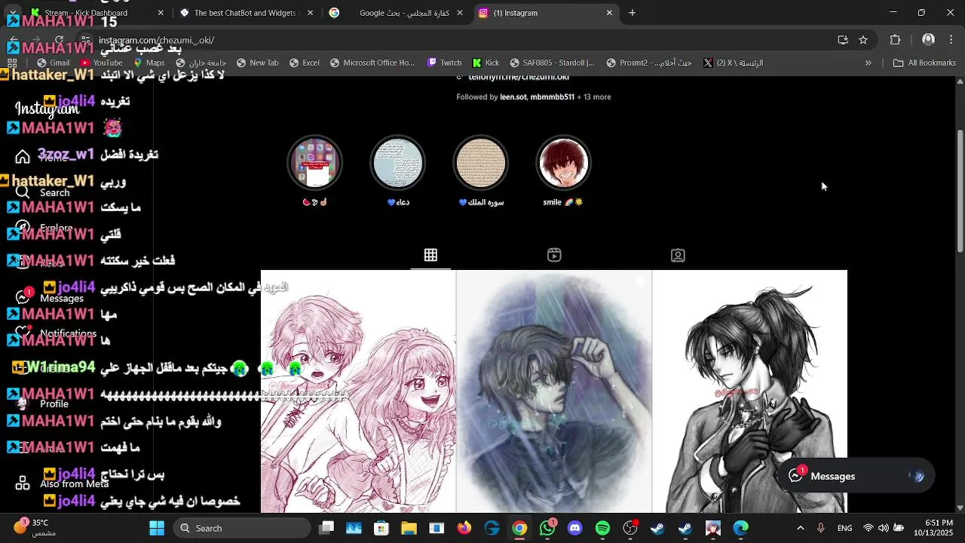Click the ENG language indicator
Image resolution: width=965 pixels, height=543 pixels.
845,528
